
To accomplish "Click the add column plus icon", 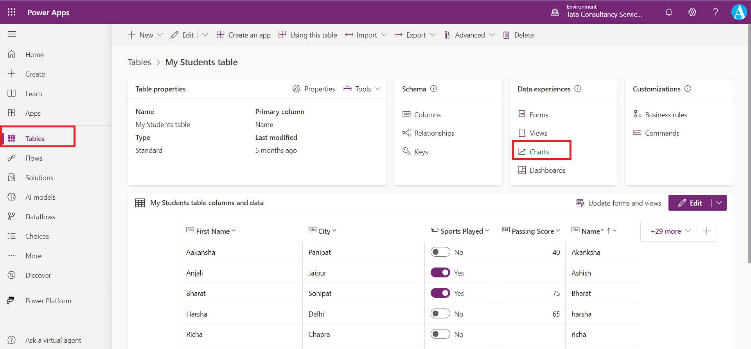I will pyautogui.click(x=706, y=231).
